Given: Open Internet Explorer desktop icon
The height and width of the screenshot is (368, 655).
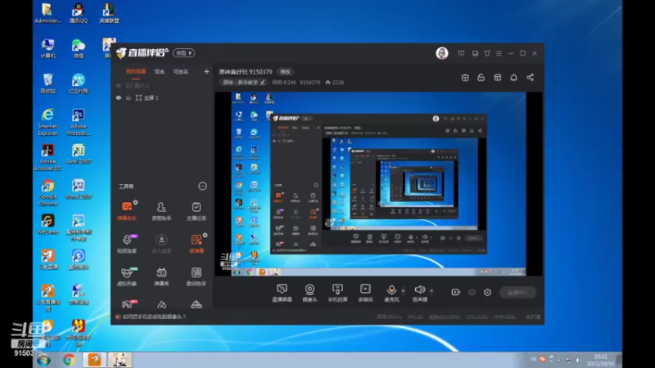Looking at the screenshot, I should coord(47,122).
